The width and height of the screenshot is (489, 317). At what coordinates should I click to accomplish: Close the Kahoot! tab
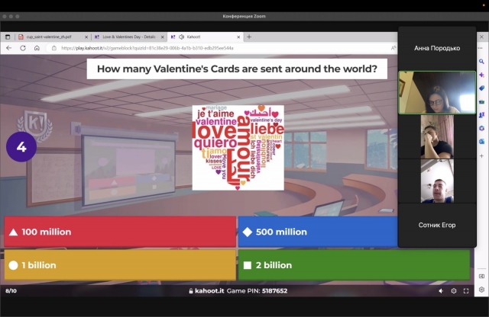click(238, 37)
